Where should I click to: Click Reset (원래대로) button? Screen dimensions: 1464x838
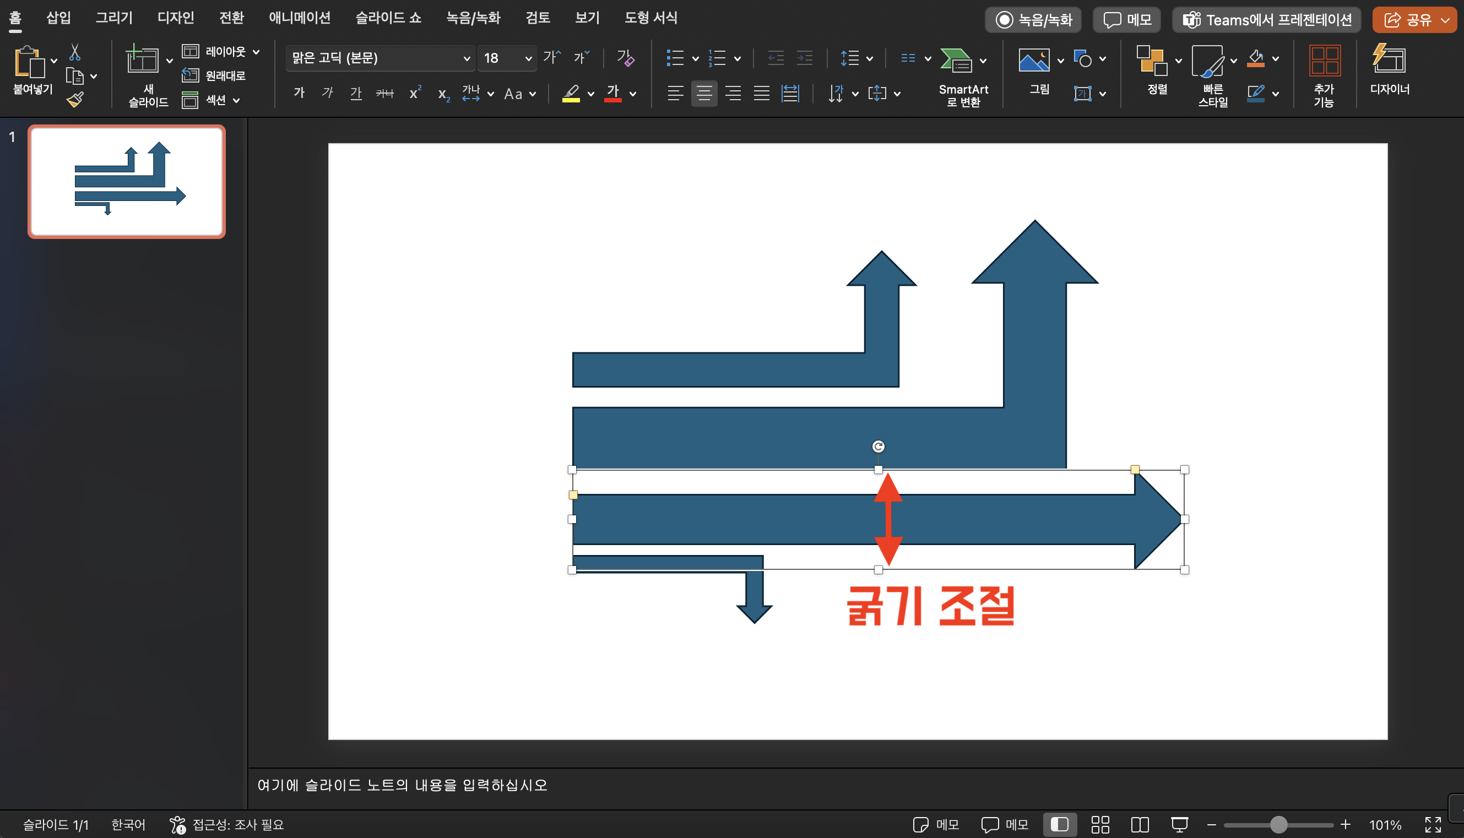pos(214,75)
